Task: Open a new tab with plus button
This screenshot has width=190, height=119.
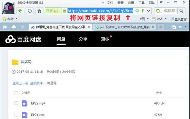Action: [x=161, y=27]
